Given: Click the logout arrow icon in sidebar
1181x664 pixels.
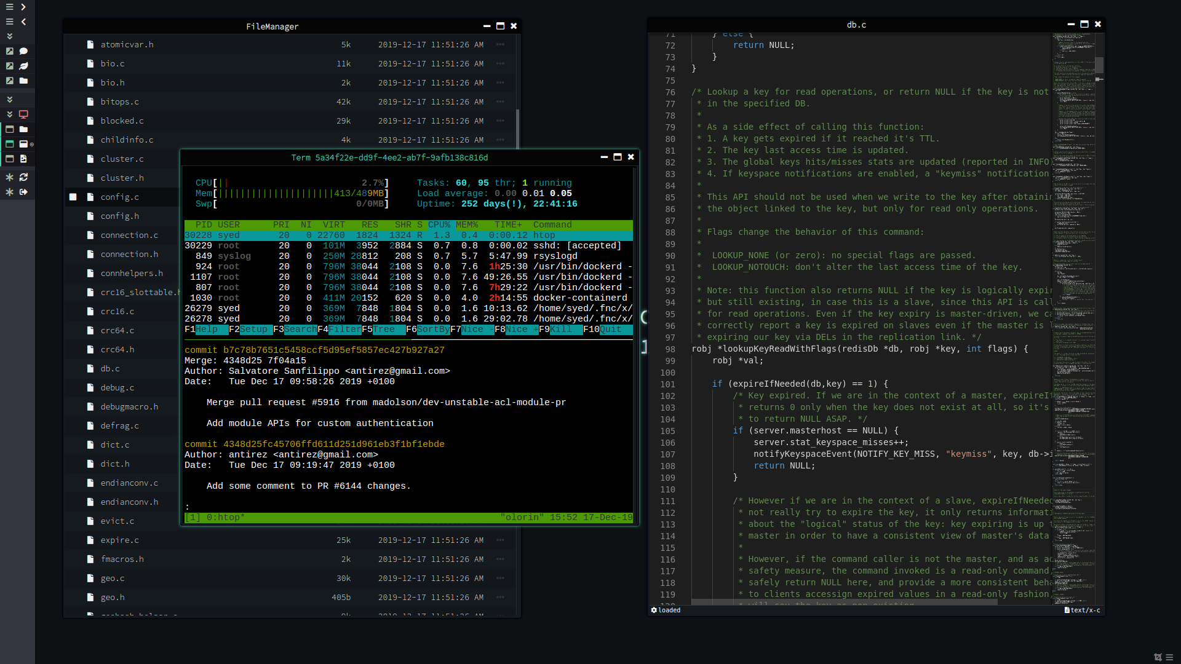Looking at the screenshot, I should (23, 192).
